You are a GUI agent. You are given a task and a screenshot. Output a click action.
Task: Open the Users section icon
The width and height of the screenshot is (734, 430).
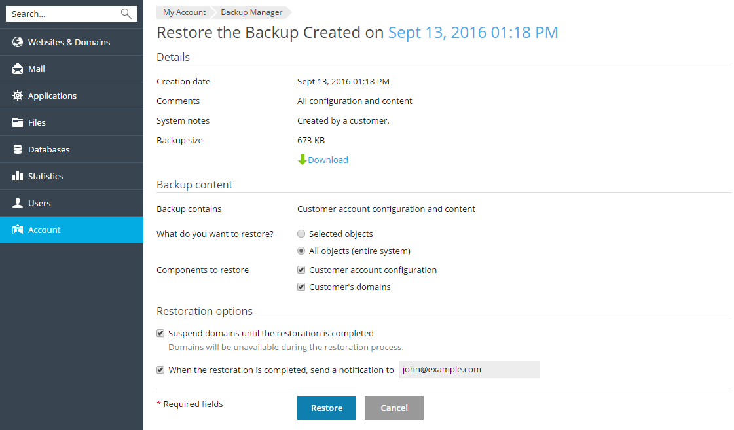point(16,202)
